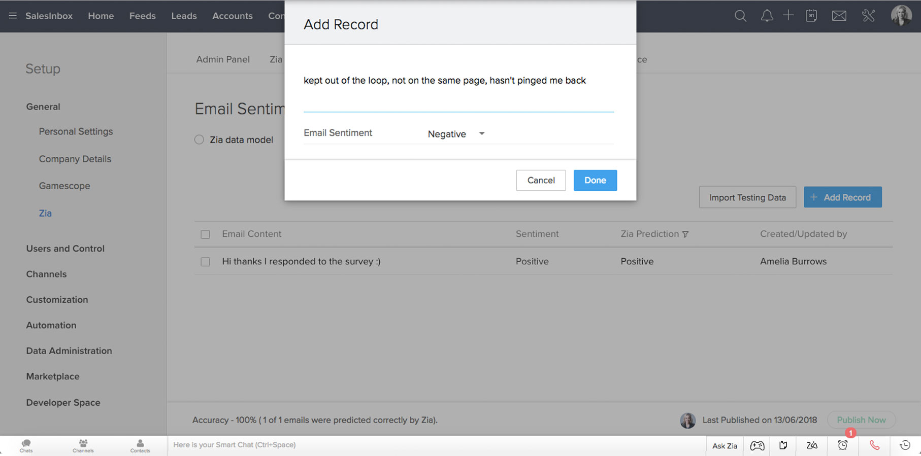Open Chats in the bottom bar
The width and height of the screenshot is (921, 456).
26,446
